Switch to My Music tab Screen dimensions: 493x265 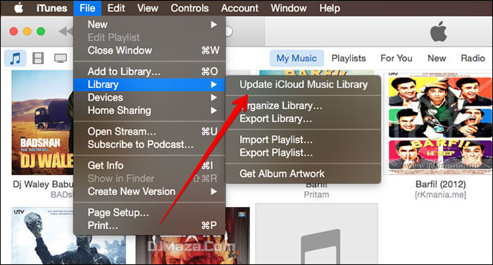[297, 58]
